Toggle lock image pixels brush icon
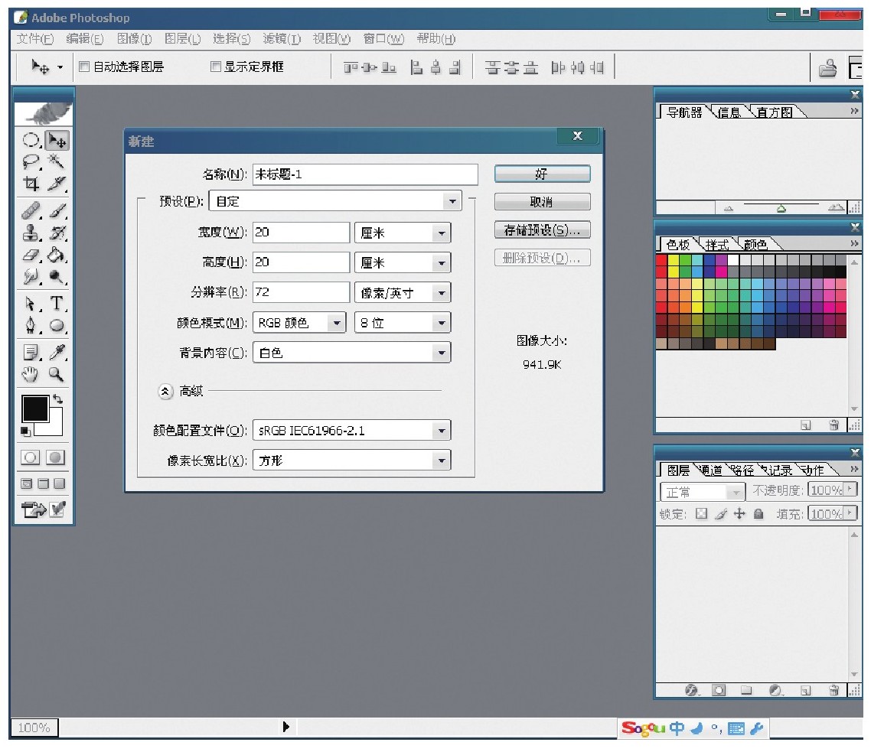 click(721, 514)
